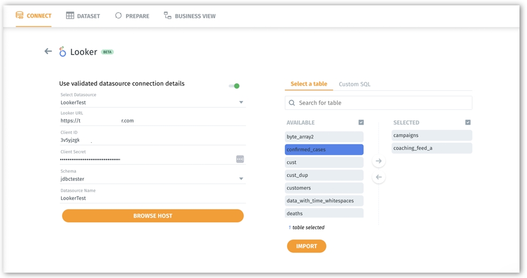Click the Connect database icon
Screen dimensions: 527x278
[20, 16]
